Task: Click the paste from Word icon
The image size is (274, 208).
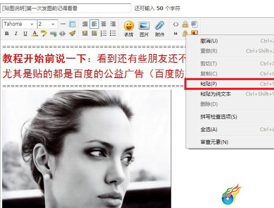Action: coord(195,24)
